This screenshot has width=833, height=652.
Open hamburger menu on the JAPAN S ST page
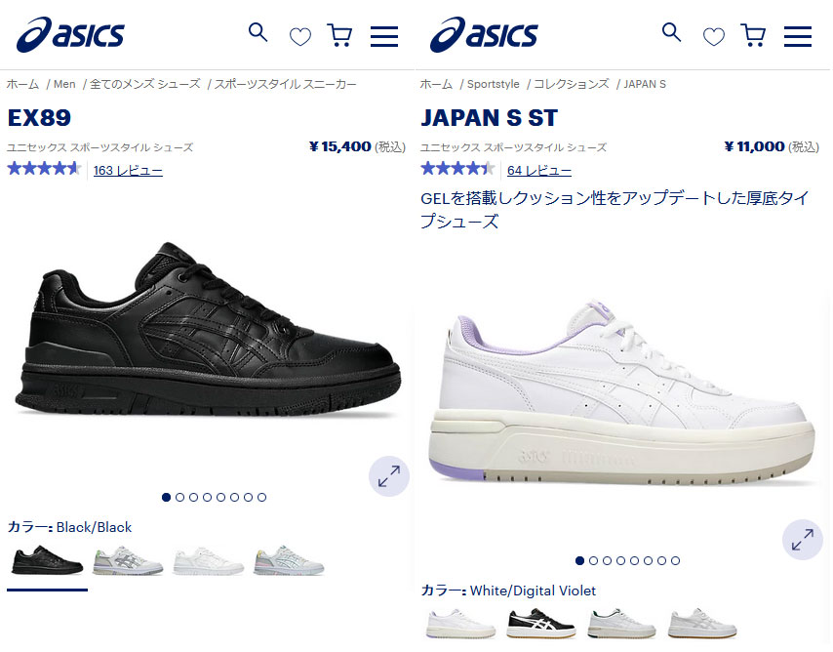coord(798,37)
